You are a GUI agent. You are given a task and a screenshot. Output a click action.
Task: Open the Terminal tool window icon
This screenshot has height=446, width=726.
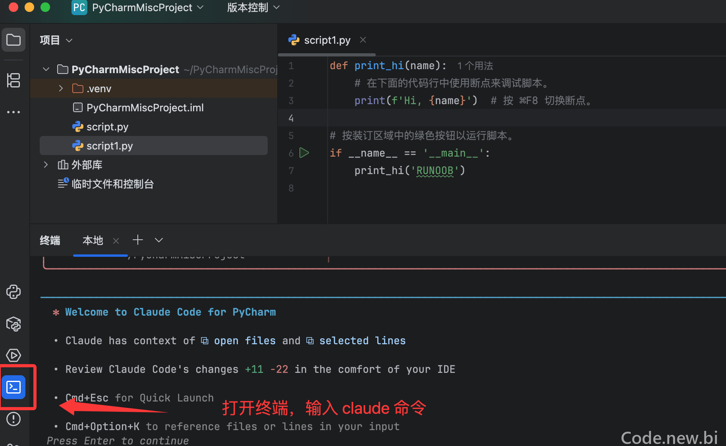pos(14,387)
